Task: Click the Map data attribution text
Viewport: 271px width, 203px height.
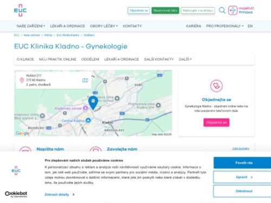Action: pos(162,134)
